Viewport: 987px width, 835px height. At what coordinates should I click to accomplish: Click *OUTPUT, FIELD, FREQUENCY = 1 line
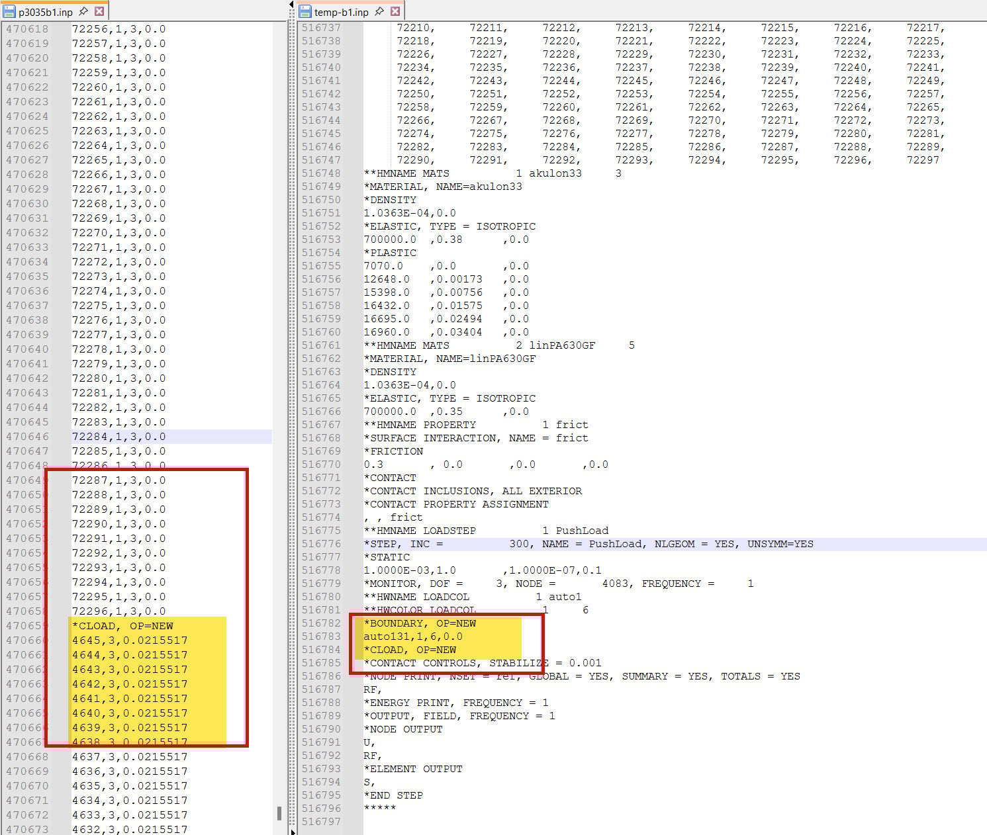[x=459, y=716]
